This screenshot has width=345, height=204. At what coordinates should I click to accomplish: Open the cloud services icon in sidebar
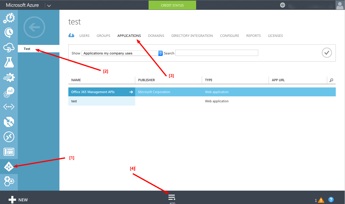point(9,48)
